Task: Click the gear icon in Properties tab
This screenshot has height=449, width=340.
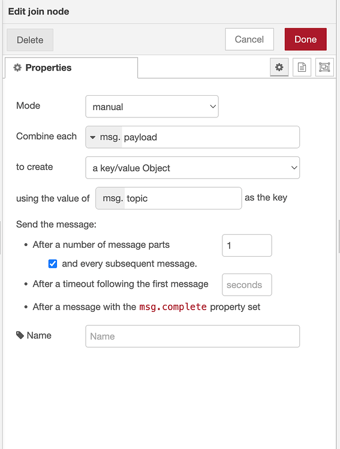Action: pos(17,68)
